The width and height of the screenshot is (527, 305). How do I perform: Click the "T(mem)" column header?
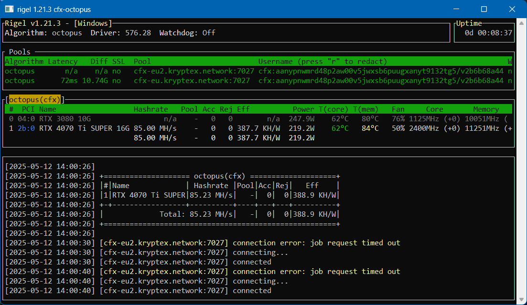[366, 109]
